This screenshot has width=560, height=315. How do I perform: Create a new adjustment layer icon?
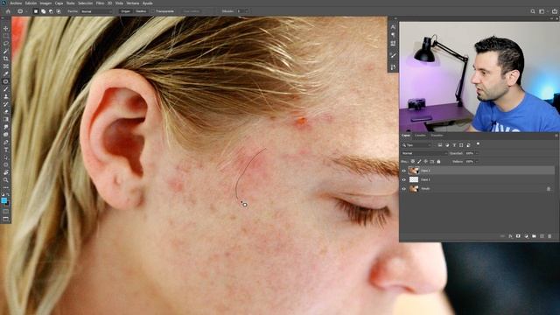526,236
